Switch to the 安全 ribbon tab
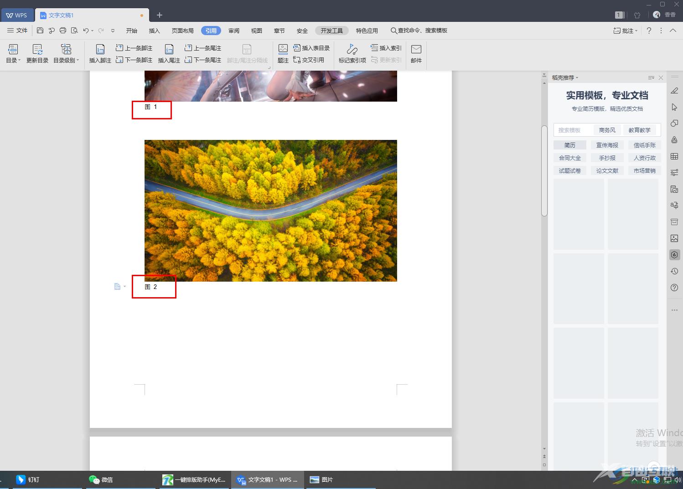This screenshot has width=683, height=489. tap(302, 31)
